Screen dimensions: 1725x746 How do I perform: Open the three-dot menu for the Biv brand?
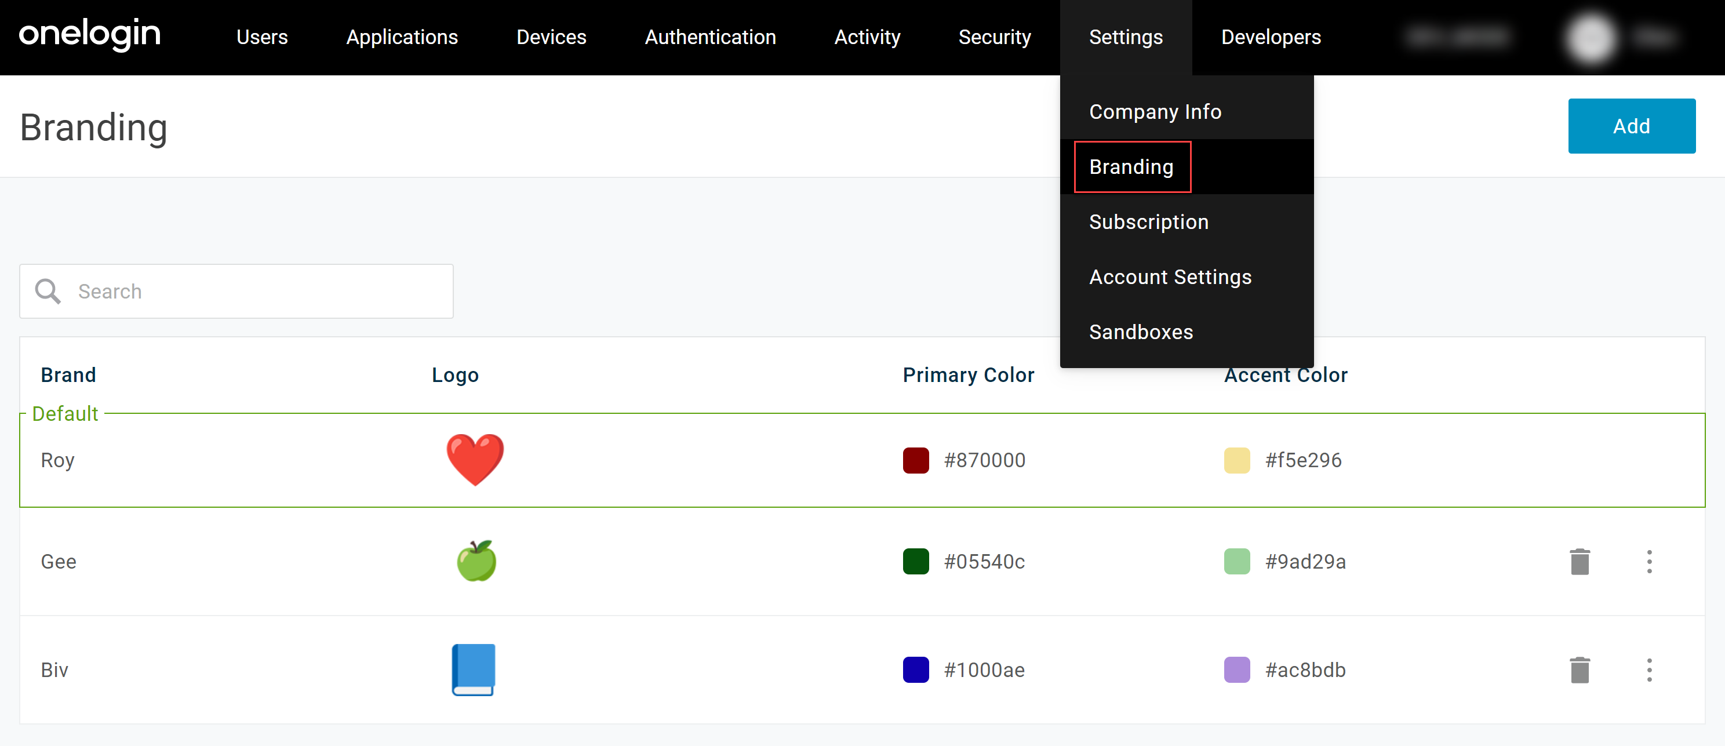coord(1649,669)
